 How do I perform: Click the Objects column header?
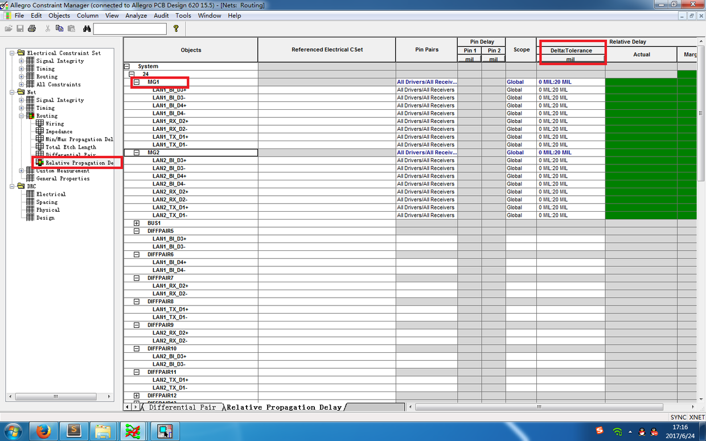(x=191, y=50)
